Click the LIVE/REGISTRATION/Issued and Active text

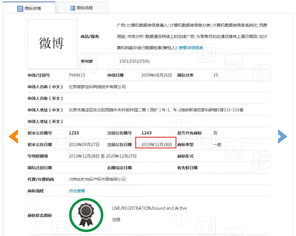[149, 208]
